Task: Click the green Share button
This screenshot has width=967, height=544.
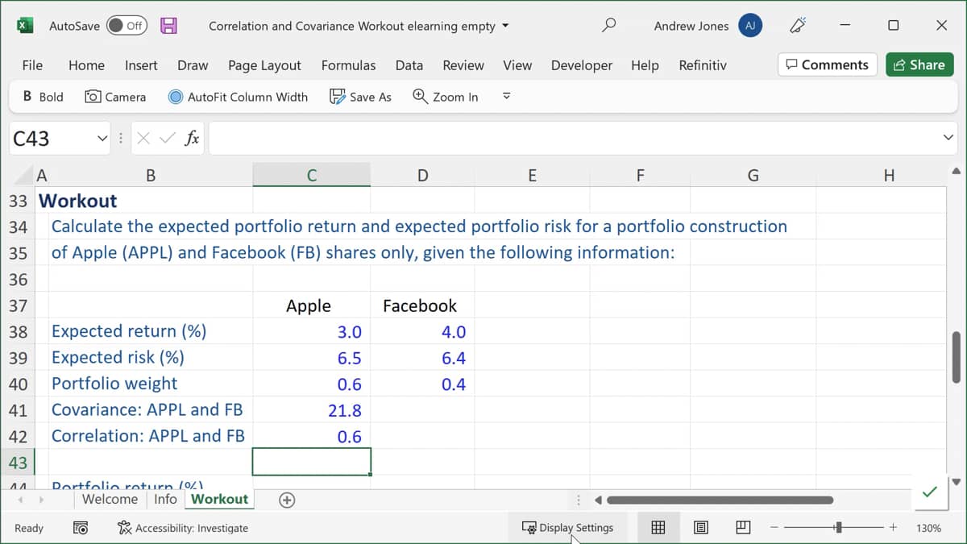Action: tap(919, 65)
